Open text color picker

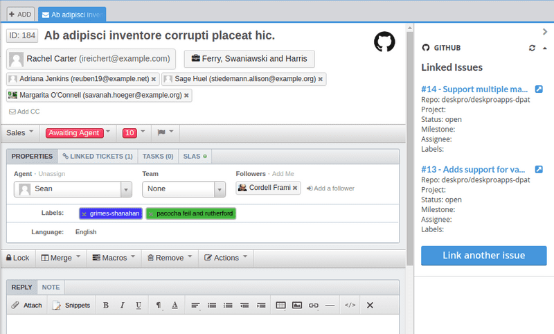tap(175, 305)
